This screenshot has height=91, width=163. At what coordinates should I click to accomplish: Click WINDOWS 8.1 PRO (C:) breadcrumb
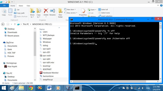(42, 24)
